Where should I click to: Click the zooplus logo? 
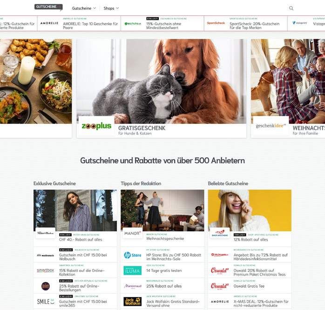(x=96, y=126)
